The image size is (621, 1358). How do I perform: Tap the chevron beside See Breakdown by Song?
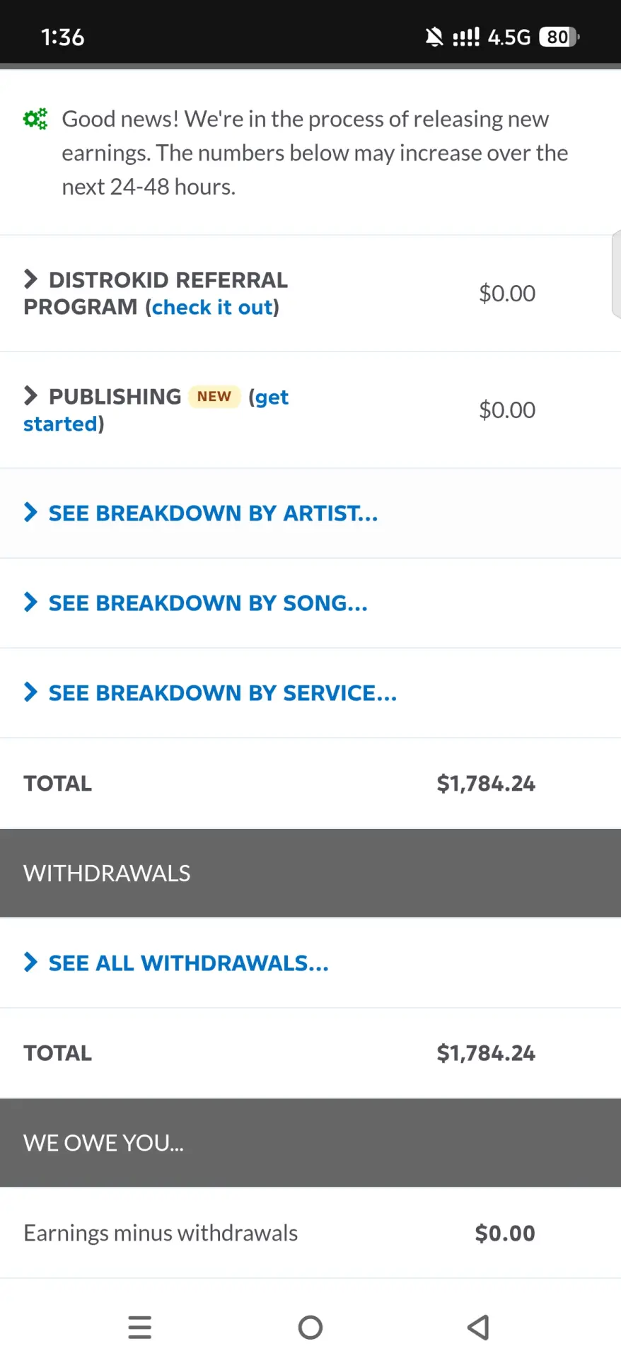tap(30, 603)
